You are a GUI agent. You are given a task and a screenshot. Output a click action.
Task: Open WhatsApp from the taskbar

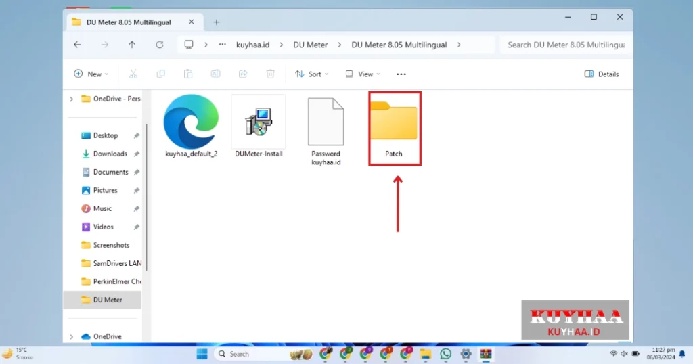(445, 354)
